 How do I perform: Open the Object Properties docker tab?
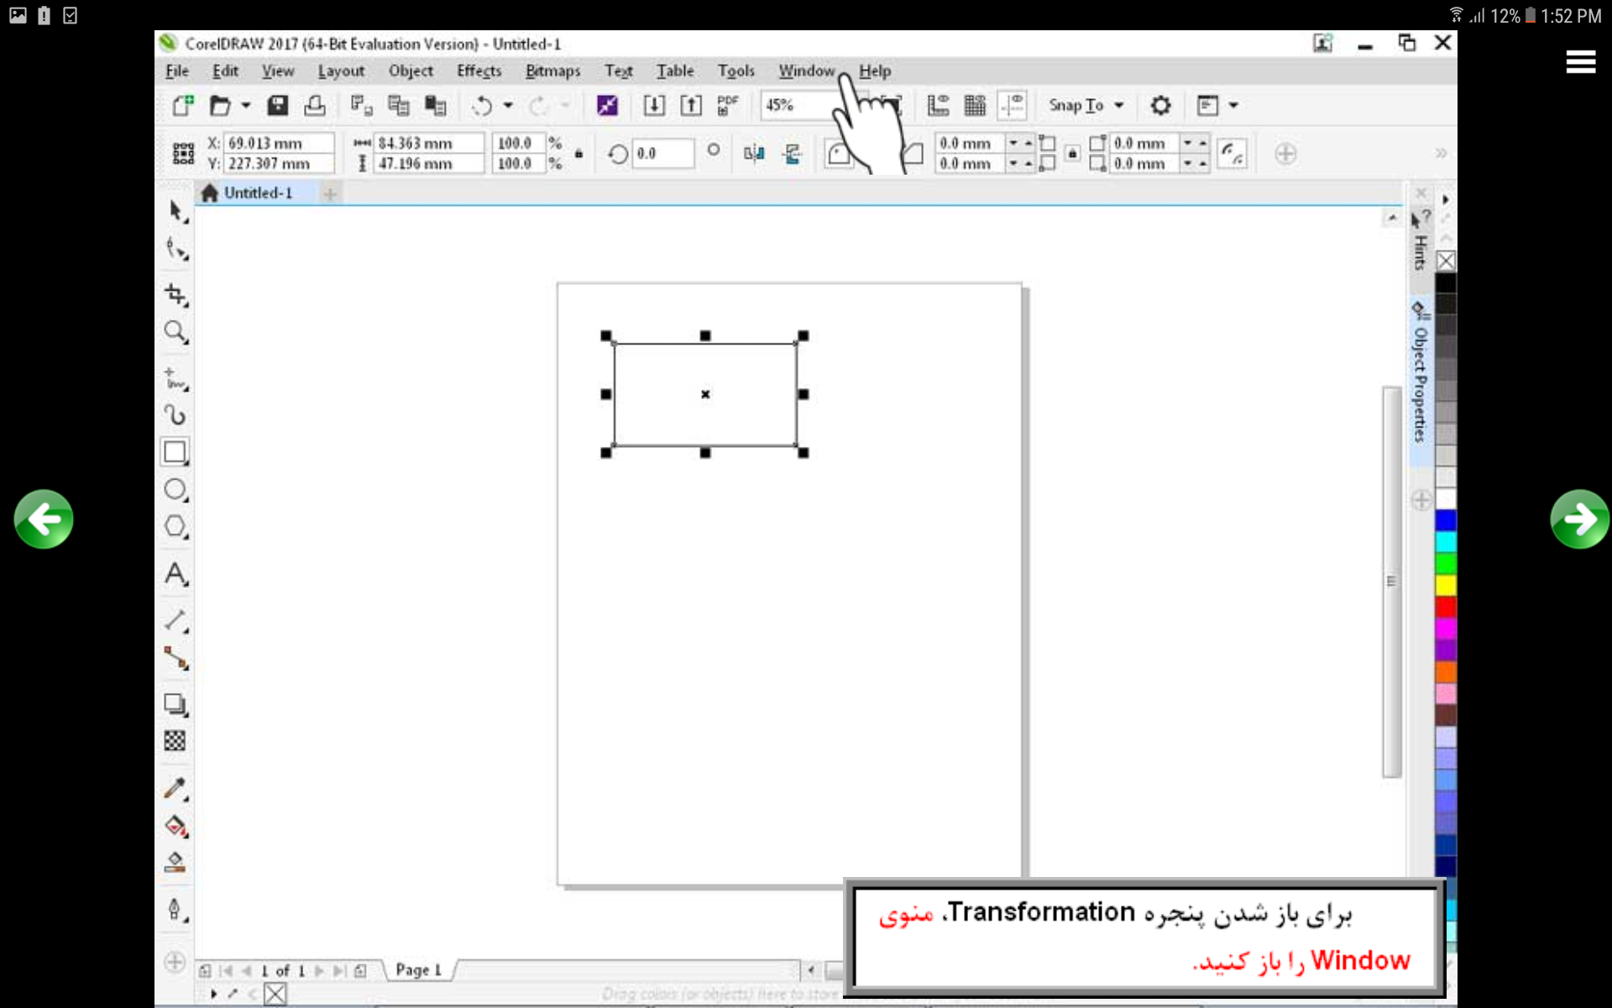click(1420, 380)
